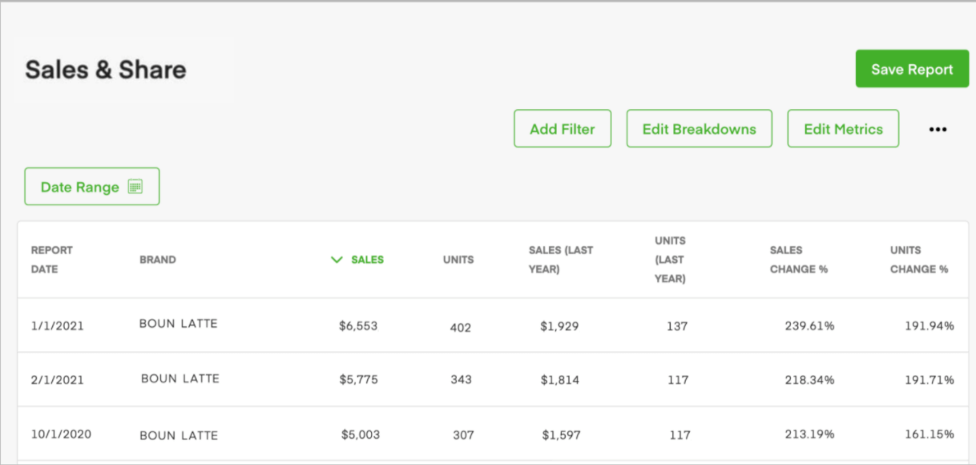Viewport: 976px width, 465px height.
Task: Open the Edit Breakdowns options
Action: [698, 128]
